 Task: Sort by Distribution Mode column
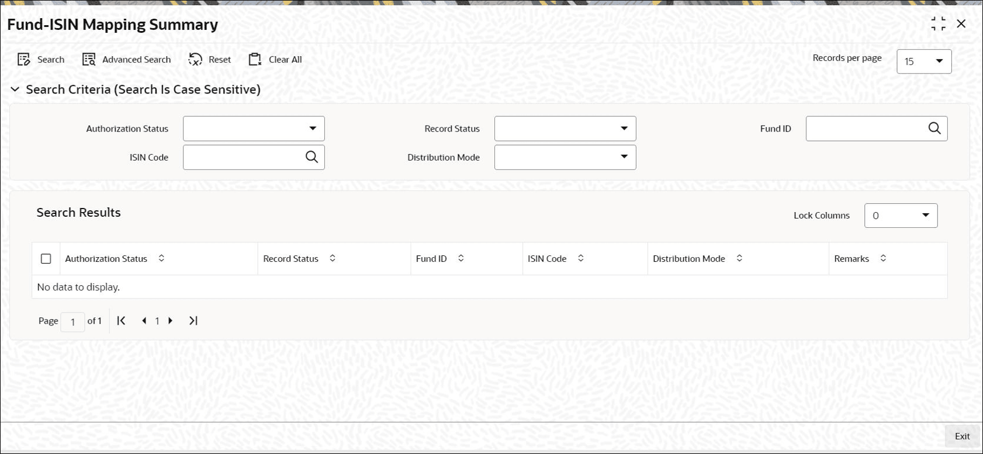click(x=739, y=258)
